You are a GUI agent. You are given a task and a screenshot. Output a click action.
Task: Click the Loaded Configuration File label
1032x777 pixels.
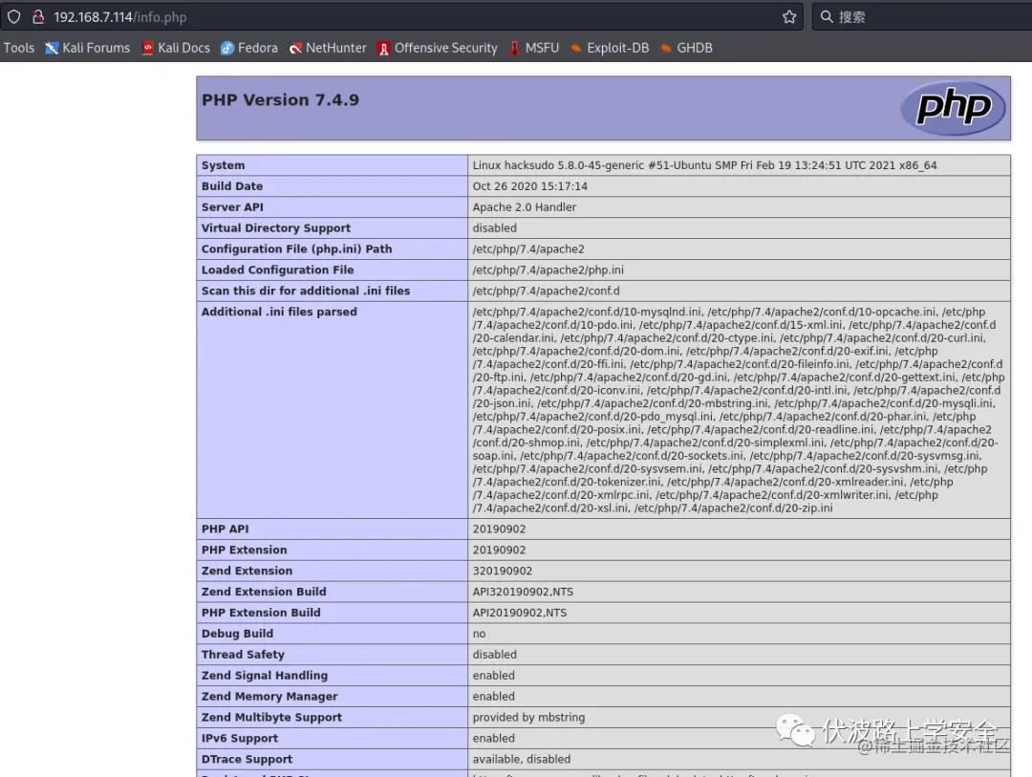277,270
